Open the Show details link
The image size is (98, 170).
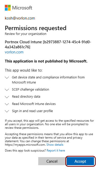tap(55, 145)
